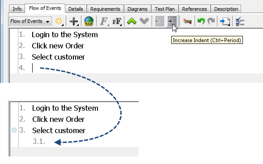Viewport: 263px width, 164px height.
Task: Click the FF font size icon
Action: coord(117,22)
